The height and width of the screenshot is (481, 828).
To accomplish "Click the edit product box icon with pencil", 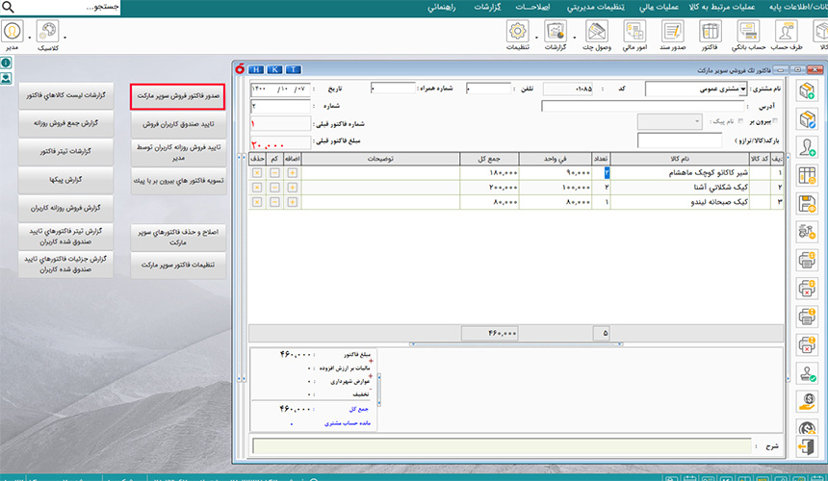I will pos(807,119).
